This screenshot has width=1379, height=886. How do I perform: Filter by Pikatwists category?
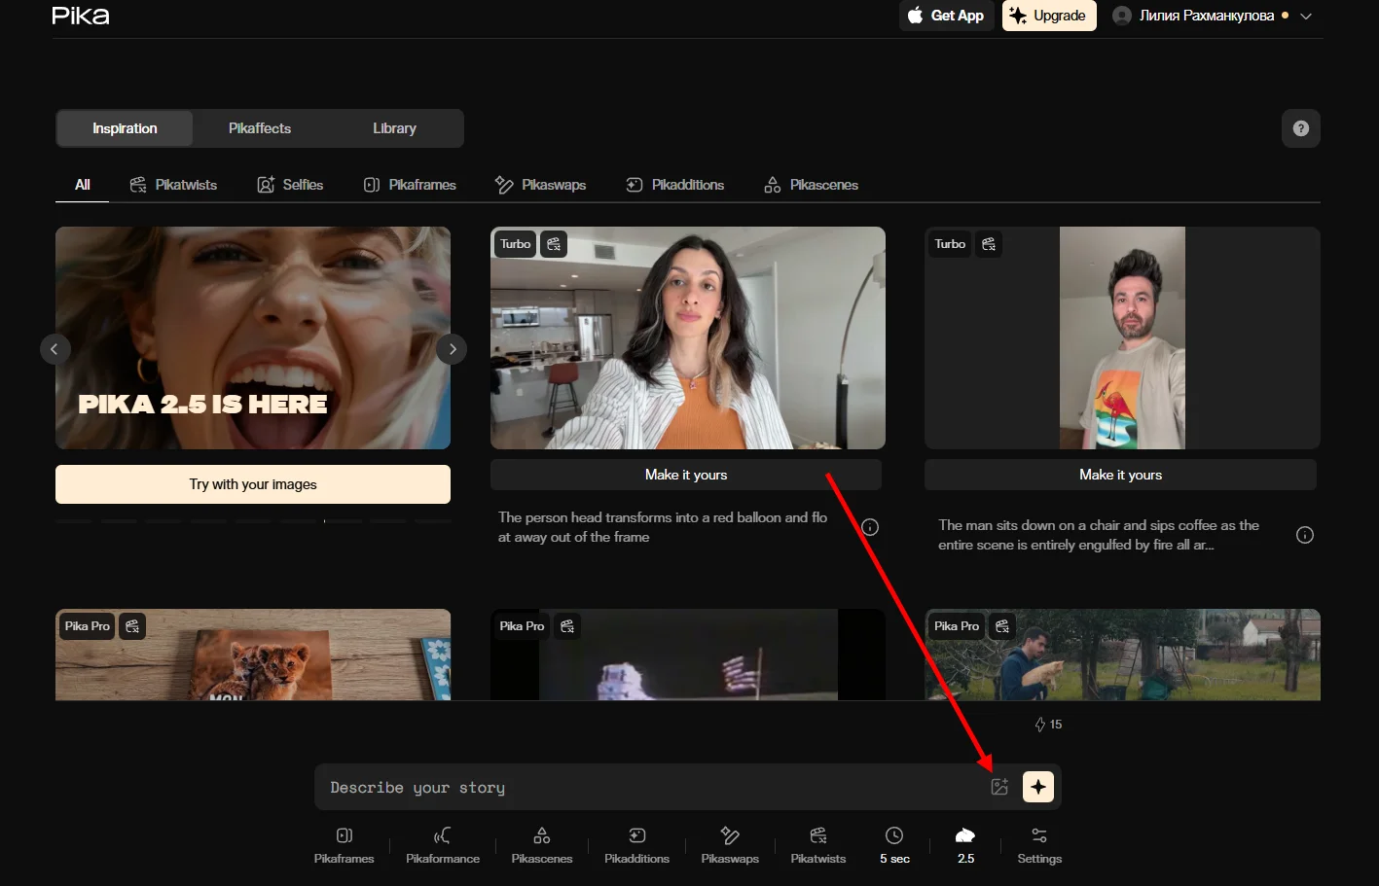(173, 185)
